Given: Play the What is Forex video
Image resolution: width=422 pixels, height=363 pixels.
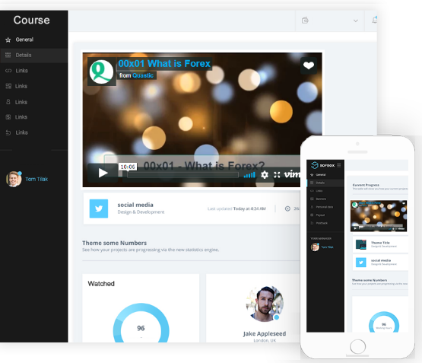Looking at the screenshot, I should point(103,173).
